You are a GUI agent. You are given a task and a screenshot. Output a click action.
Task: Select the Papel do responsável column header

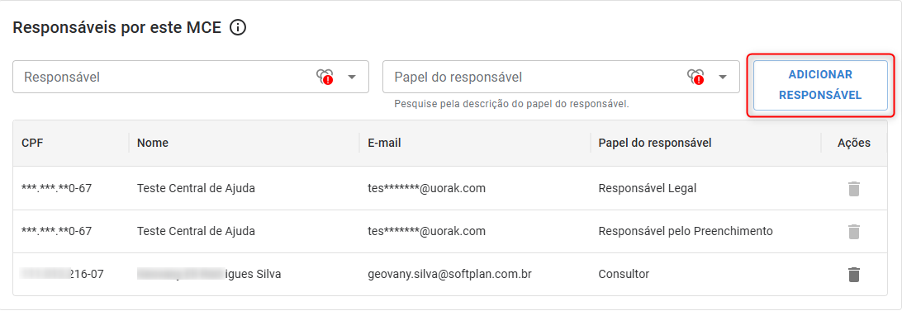pos(655,144)
